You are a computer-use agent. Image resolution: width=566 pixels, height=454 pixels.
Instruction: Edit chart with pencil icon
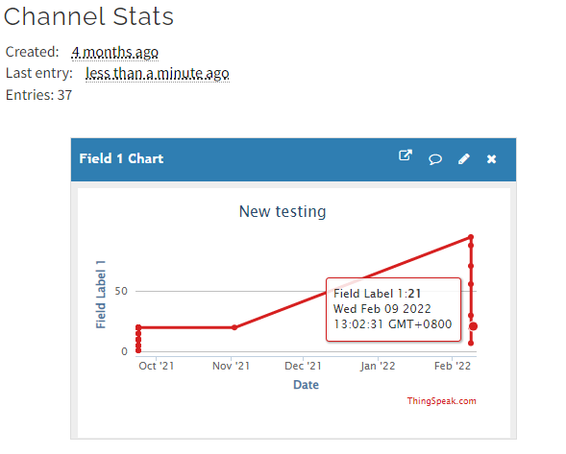pyautogui.click(x=464, y=159)
